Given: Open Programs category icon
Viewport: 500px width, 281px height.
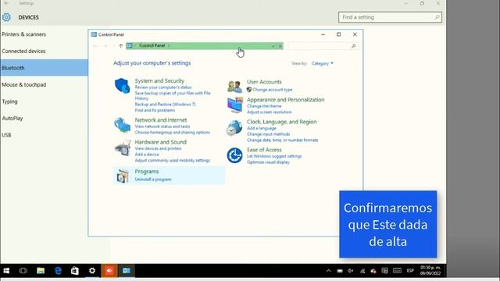Looking at the screenshot, I should tap(123, 176).
